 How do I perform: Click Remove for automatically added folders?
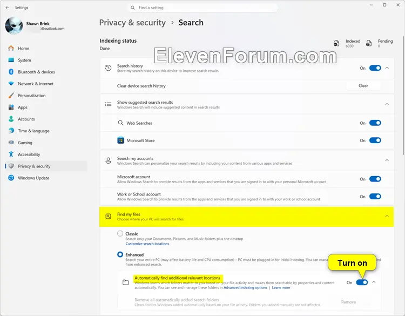click(x=348, y=302)
